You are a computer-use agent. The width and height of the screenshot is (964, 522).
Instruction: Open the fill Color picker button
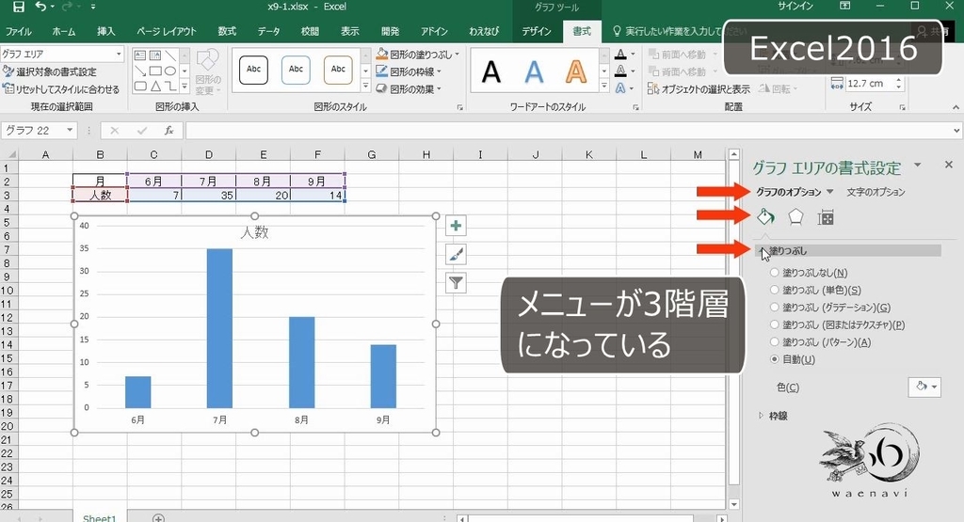[x=924, y=387]
